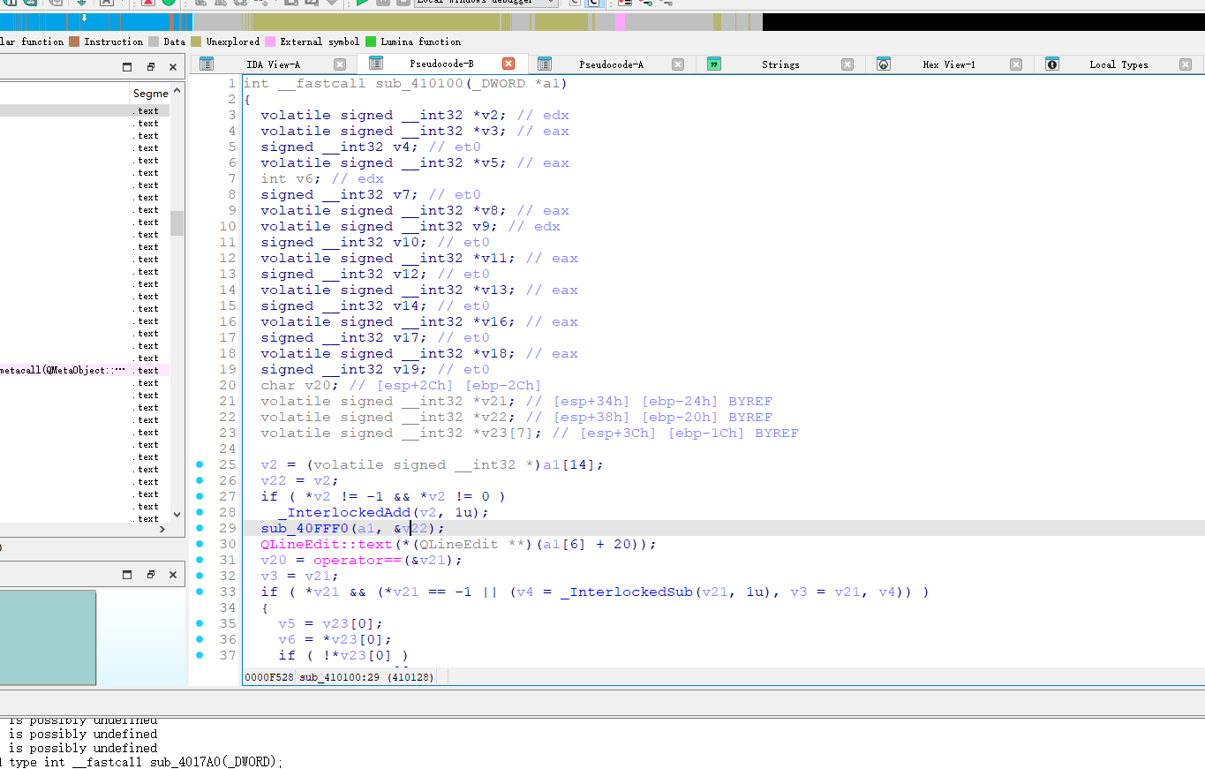Click the Local Types tab icon
The height and width of the screenshot is (769, 1205).
click(x=1052, y=64)
